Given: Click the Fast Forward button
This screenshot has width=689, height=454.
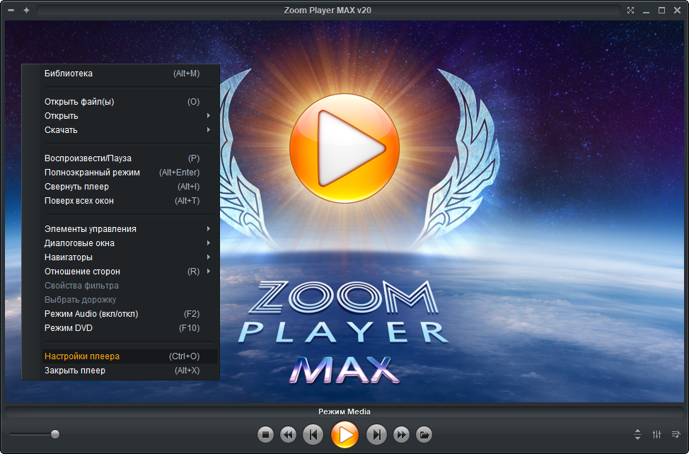Looking at the screenshot, I should pos(401,435).
